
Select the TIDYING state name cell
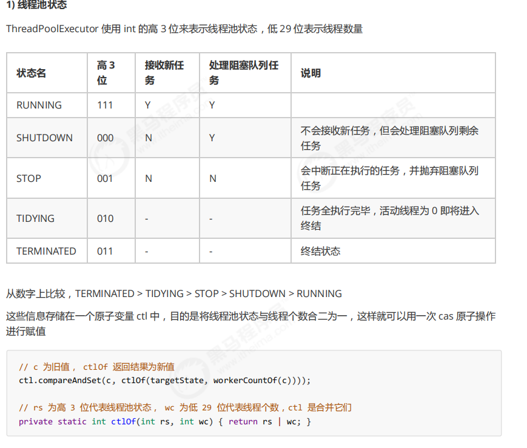coord(35,218)
